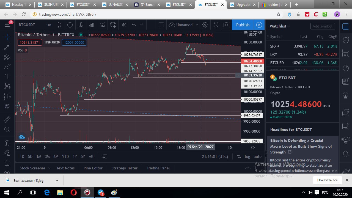
Task: Select the brush drawing tool
Action: (7, 67)
